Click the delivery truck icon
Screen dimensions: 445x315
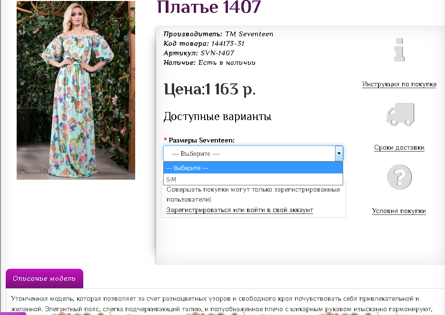coord(400,114)
